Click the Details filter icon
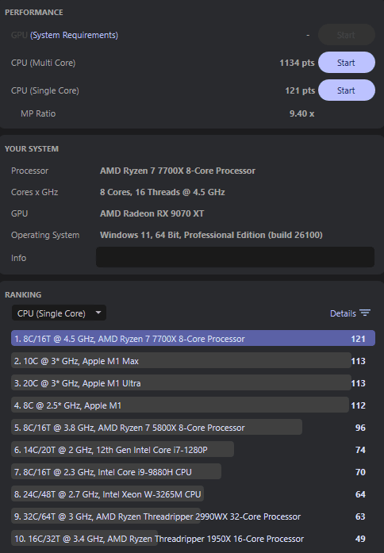This screenshot has height=553, width=384. pyautogui.click(x=365, y=313)
